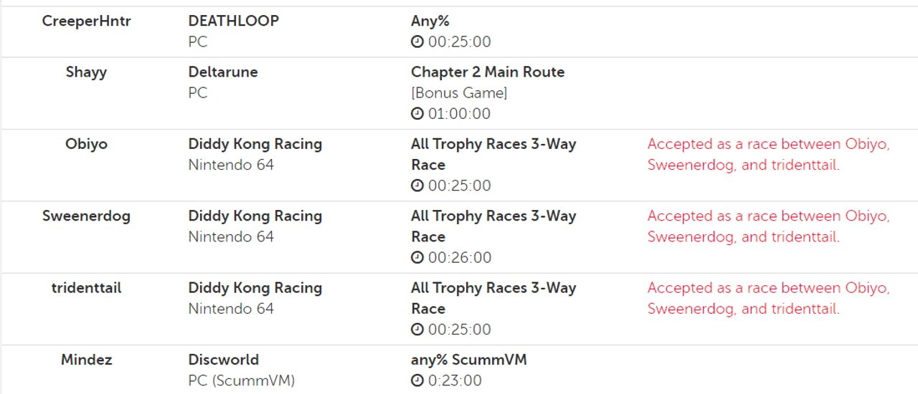Click the Mindez runner name
Image resolution: width=918 pixels, height=394 pixels.
pos(87,360)
